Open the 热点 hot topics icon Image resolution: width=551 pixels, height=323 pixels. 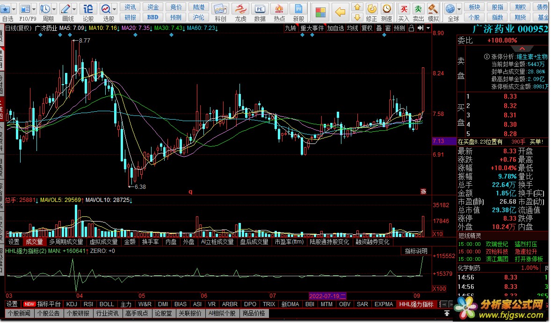pyautogui.click(x=279, y=9)
